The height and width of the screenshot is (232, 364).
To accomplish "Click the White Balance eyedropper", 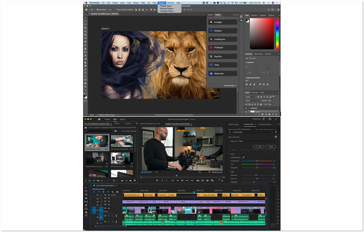I will coord(243,157).
